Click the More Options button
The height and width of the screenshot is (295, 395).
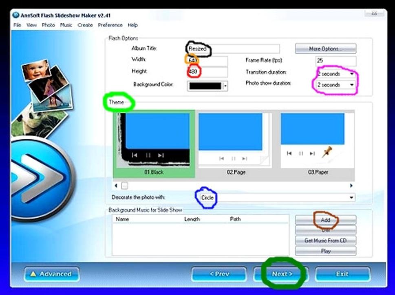(325, 48)
